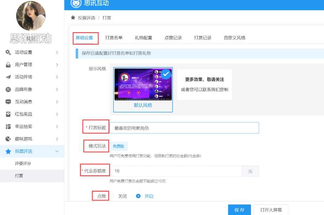The width and height of the screenshot is (324, 215).
Task: Collapse the 投票评选 menu chevron
Action: tap(57, 151)
